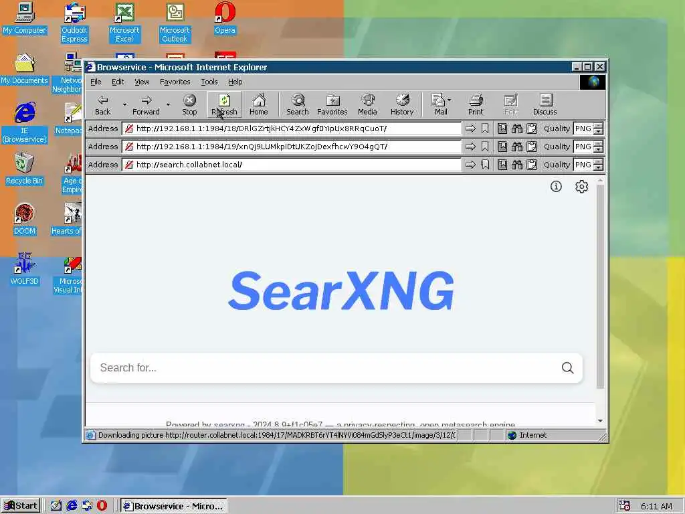Open the Quality PNG selector in third address row
Screen dimensions: 685x514
coord(589,165)
